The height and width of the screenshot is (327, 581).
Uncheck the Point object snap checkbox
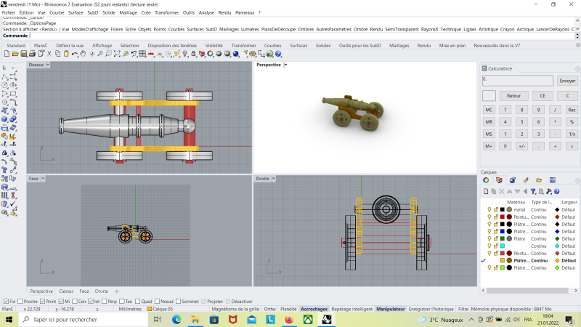[x=42, y=301]
